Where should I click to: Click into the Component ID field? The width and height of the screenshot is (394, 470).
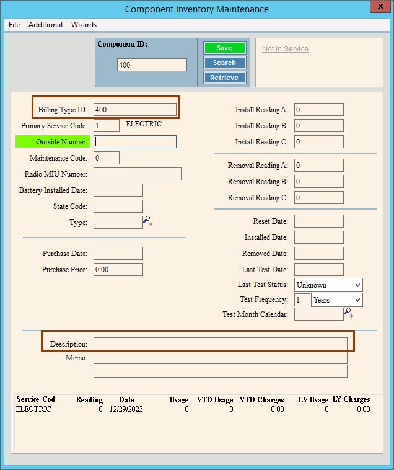[152, 65]
